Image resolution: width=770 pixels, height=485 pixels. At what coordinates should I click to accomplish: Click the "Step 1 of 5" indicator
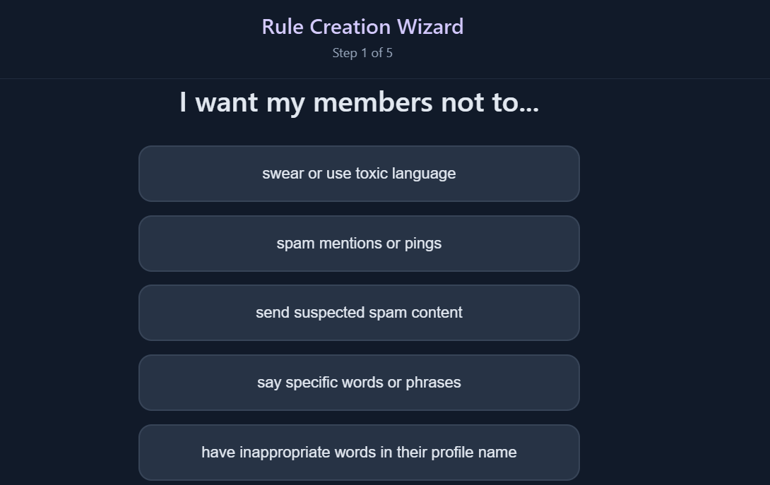pos(362,53)
